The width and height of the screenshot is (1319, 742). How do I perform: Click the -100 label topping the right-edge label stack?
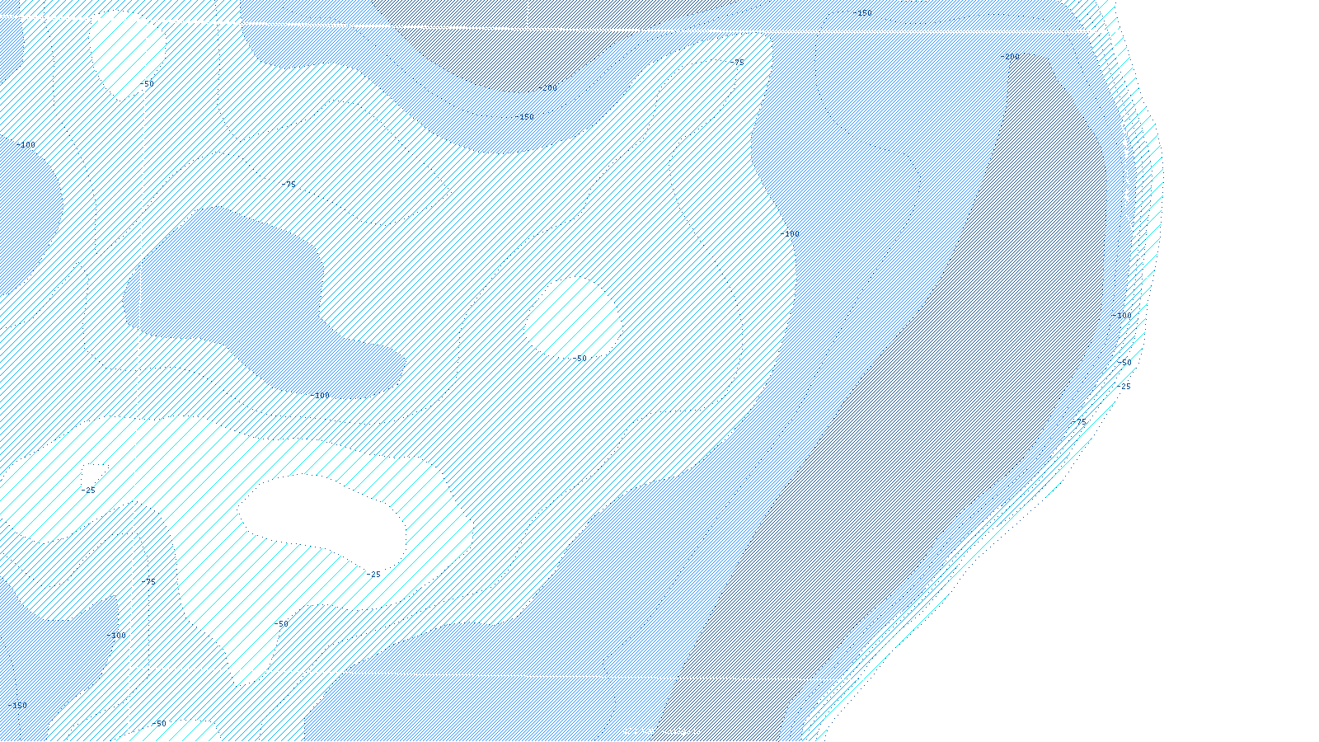pos(1122,316)
